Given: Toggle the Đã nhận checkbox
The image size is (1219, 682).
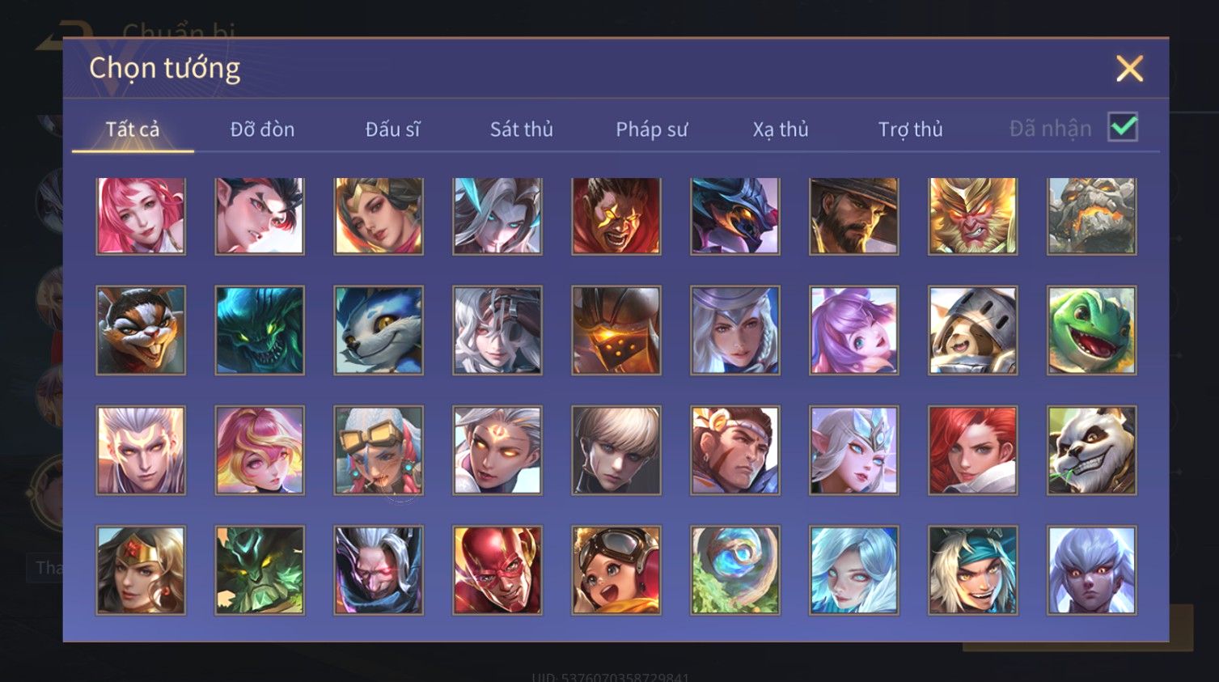Looking at the screenshot, I should pyautogui.click(x=1123, y=127).
